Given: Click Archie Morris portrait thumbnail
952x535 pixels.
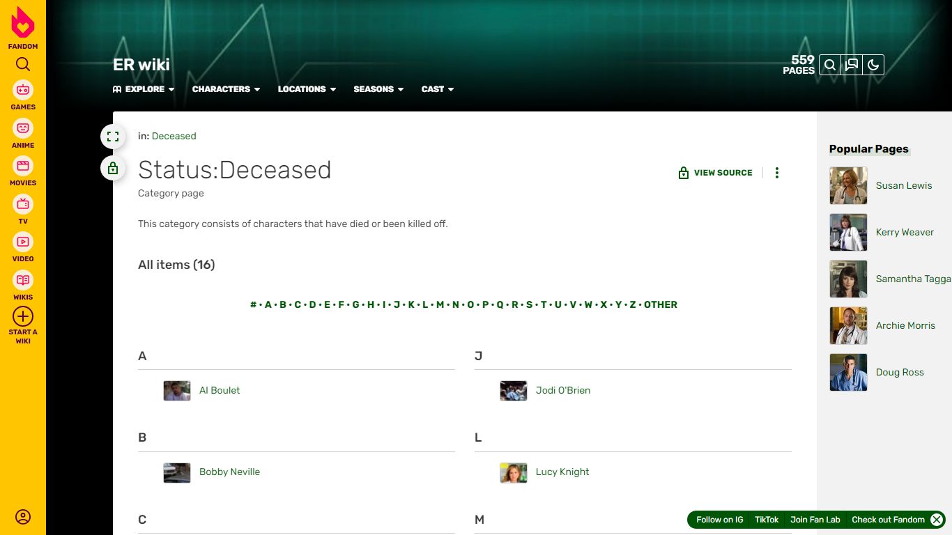Looking at the screenshot, I should coord(849,326).
